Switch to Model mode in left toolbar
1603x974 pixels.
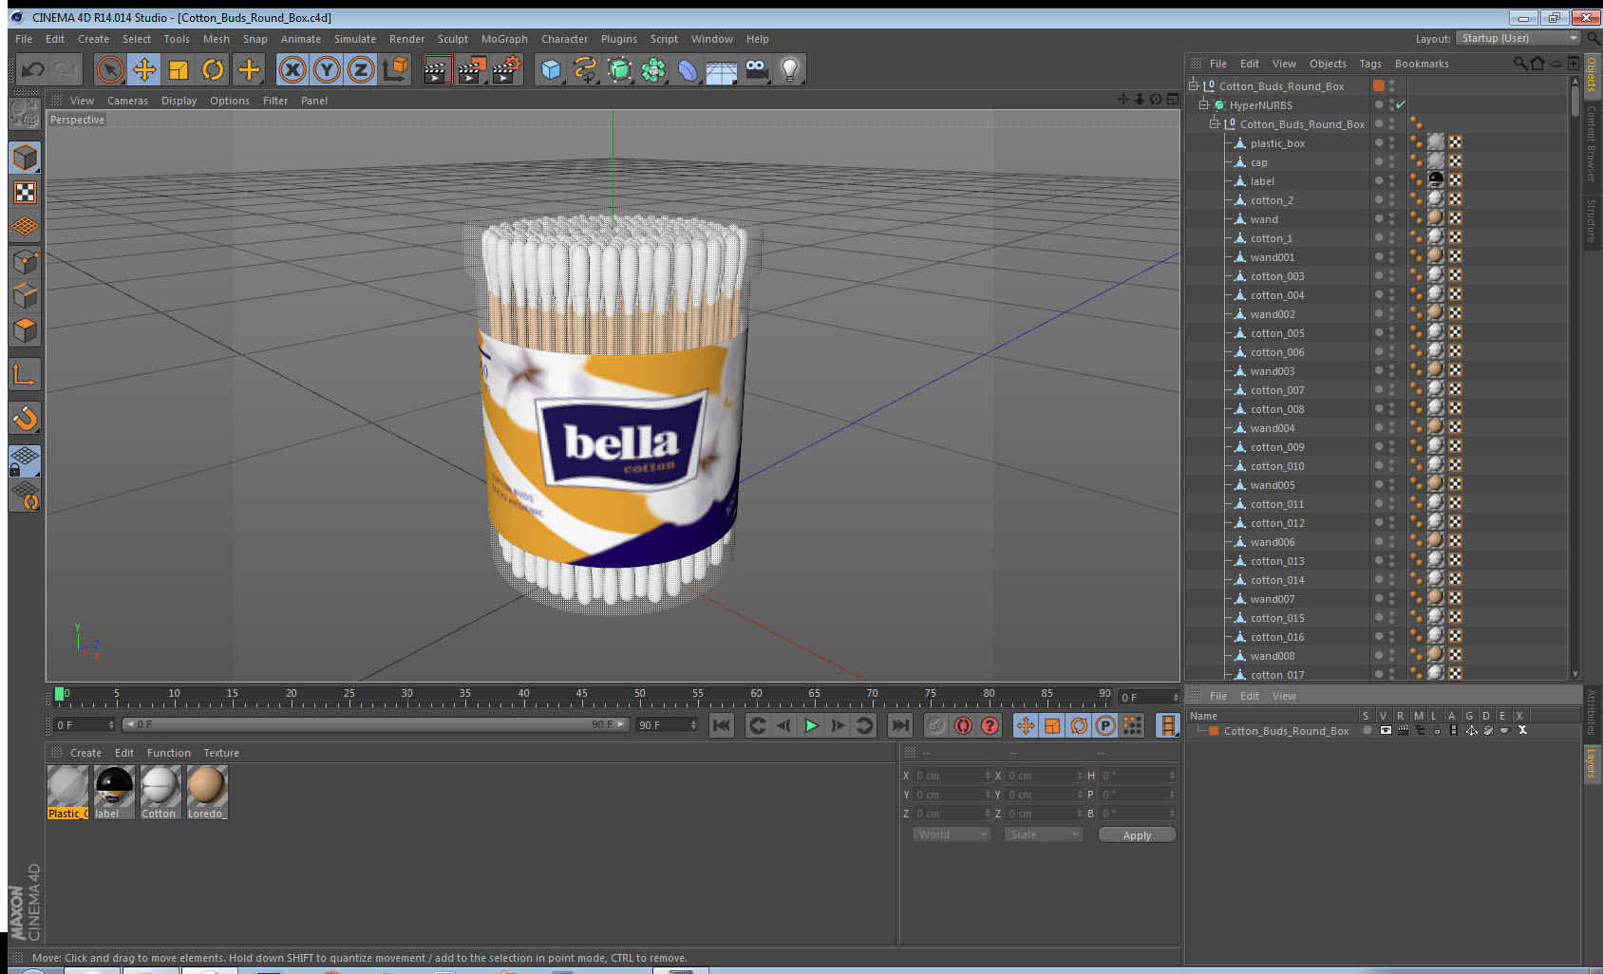pos(25,158)
